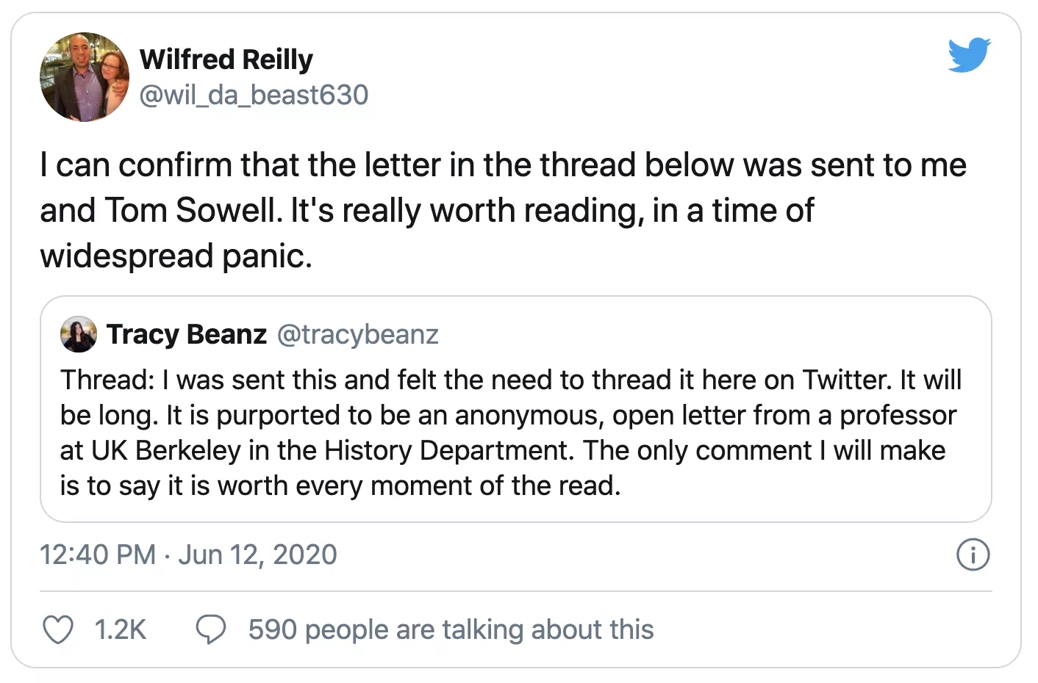The image size is (1038, 683).
Task: Click the Twitter bird logo
Action: coord(969,55)
